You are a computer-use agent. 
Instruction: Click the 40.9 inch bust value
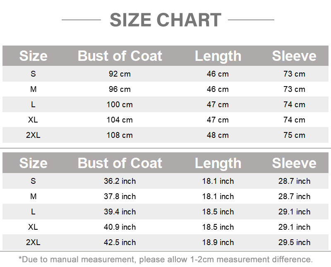pos(120,227)
